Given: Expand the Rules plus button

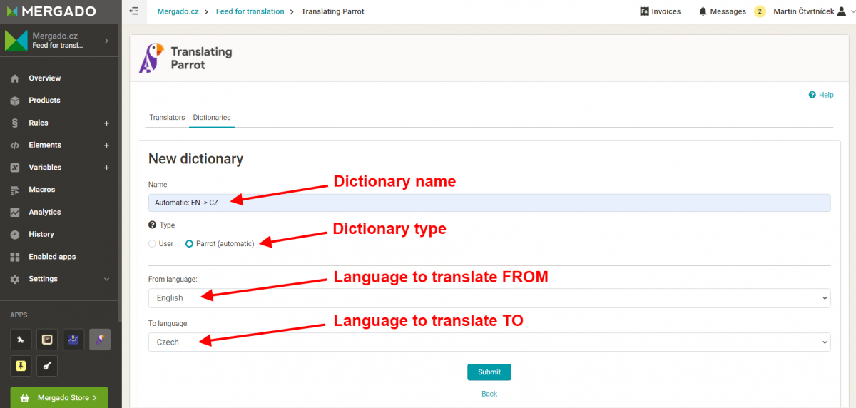Looking at the screenshot, I should [106, 123].
